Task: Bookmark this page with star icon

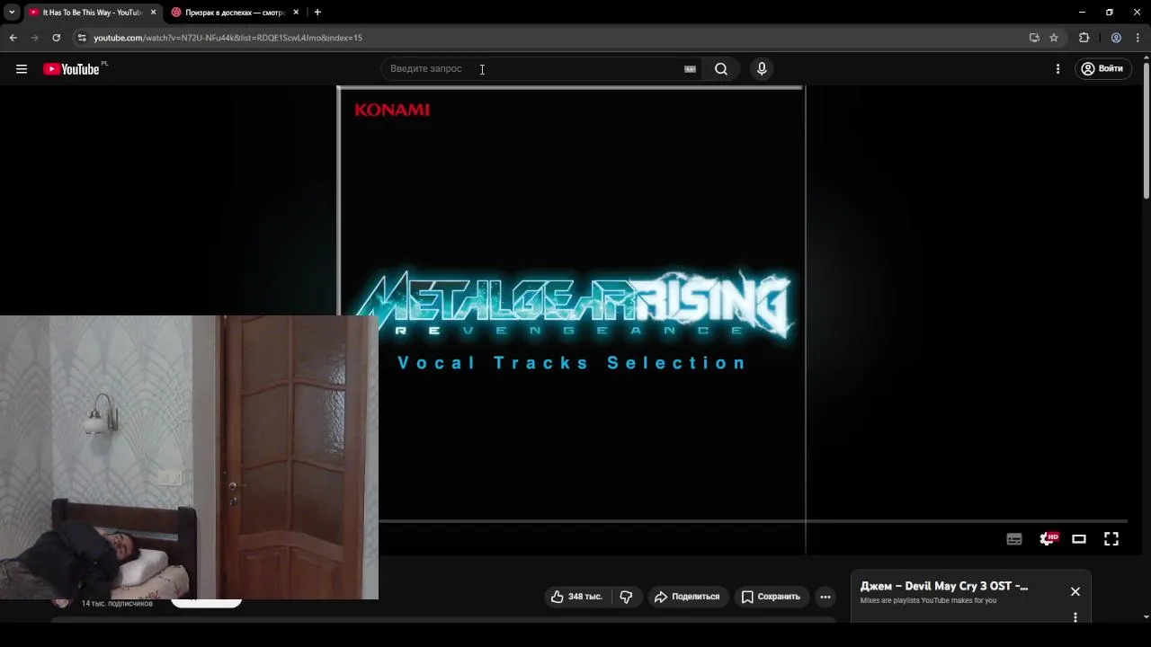Action: click(1054, 38)
